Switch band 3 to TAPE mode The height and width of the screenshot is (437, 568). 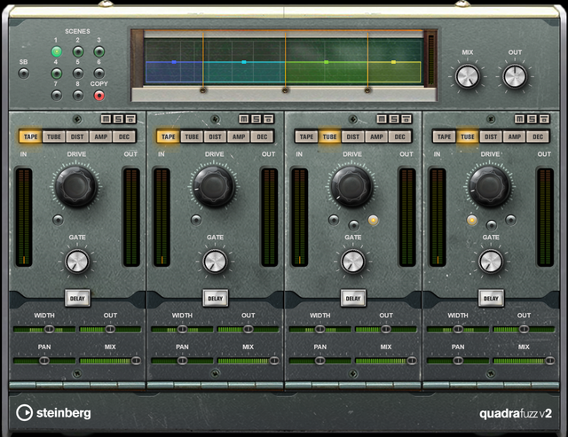tap(306, 137)
